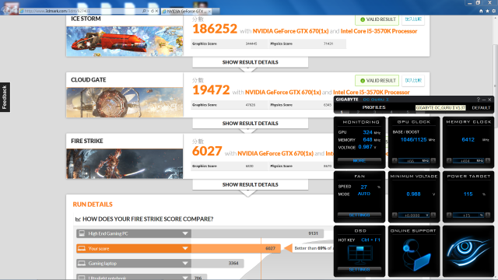The image size is (498, 280).
Task: Decrease power target with left arrow
Action: [x=449, y=215]
